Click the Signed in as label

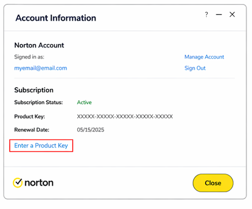(29, 57)
